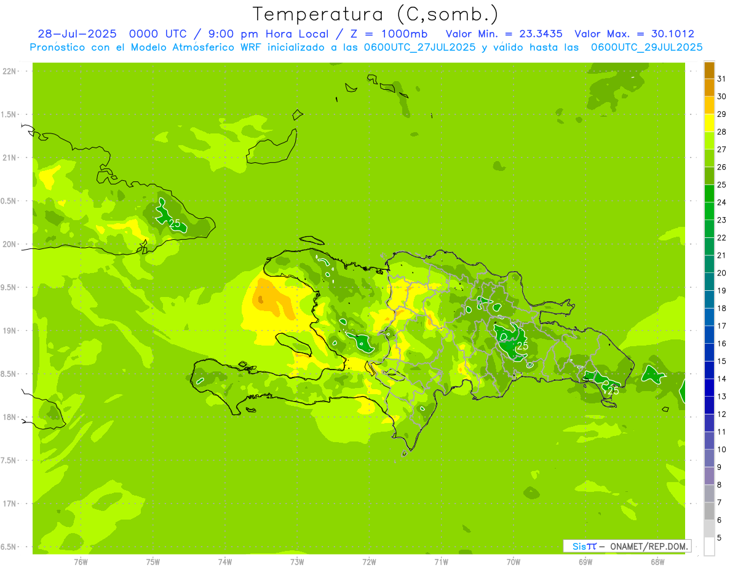Click the gold swatch between 29 and 30
Screen dimensions: 738x570
pyautogui.click(x=709, y=105)
